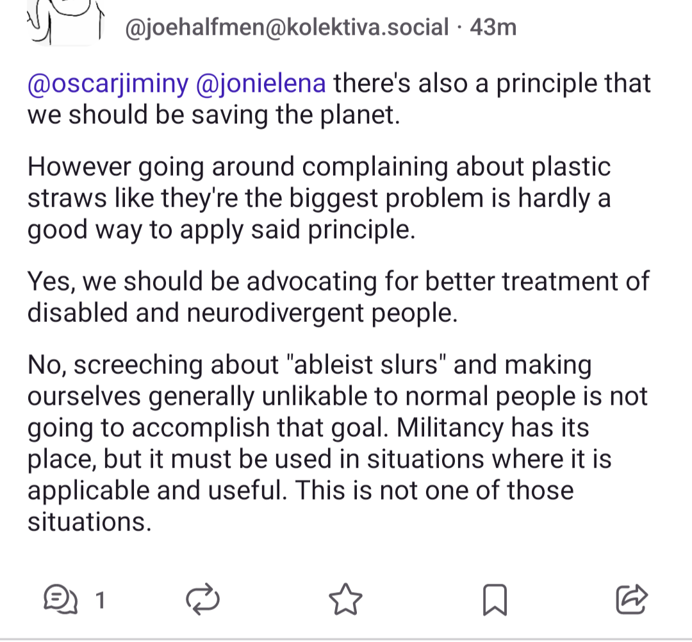Open the @joehalfmen@kolektiva.social profile handle
Image resolution: width=692 pixels, height=642 pixels.
coord(287,27)
